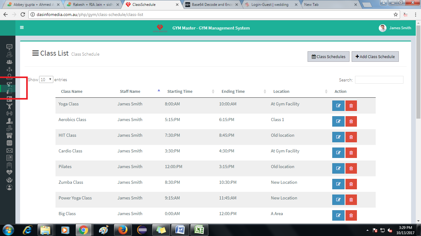Delete the Aerobics Class entry

(351, 121)
